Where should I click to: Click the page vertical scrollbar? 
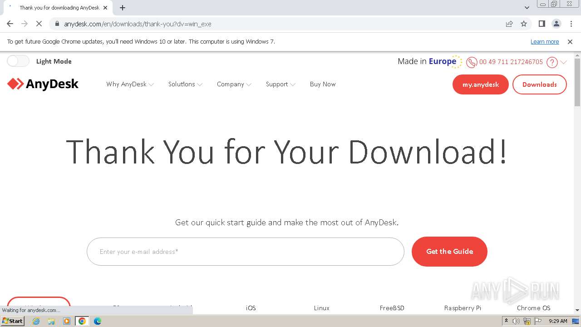[577, 82]
